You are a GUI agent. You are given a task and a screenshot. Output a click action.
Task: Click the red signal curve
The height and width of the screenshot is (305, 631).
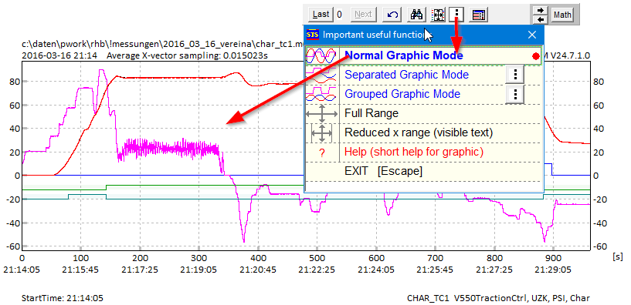point(181,78)
